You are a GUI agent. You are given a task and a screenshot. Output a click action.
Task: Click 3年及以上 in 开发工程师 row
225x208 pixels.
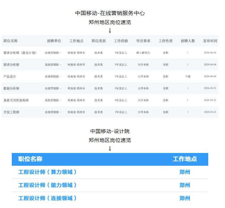point(121,112)
